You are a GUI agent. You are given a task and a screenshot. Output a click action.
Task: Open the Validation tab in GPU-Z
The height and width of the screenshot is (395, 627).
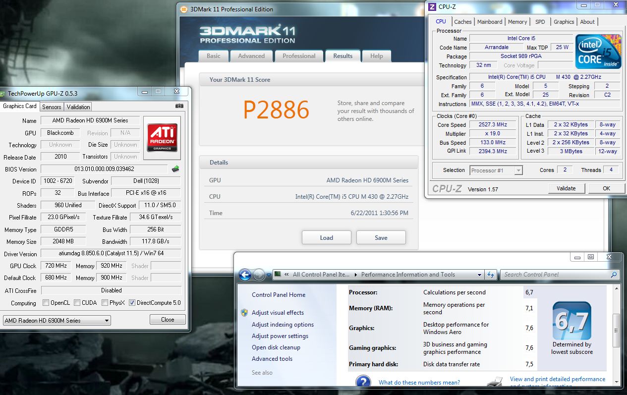click(78, 107)
